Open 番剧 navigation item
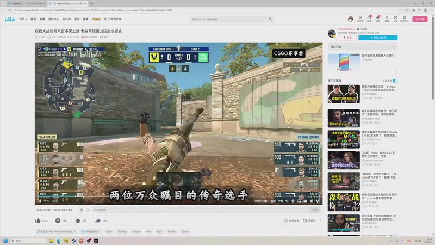This screenshot has height=245, width=435. pos(33,19)
